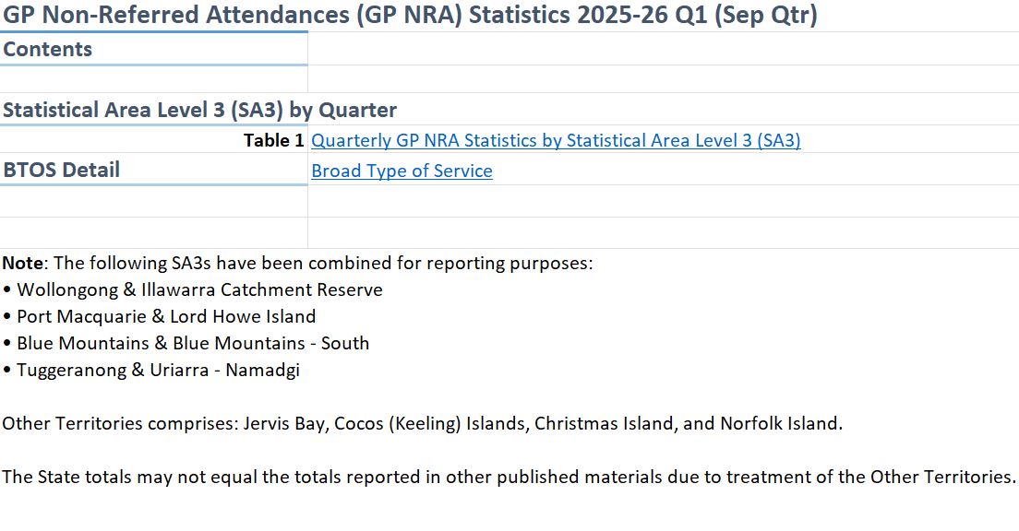Select blank row below the Tuggeranong line
The height and width of the screenshot is (531, 1019).
coord(369,397)
